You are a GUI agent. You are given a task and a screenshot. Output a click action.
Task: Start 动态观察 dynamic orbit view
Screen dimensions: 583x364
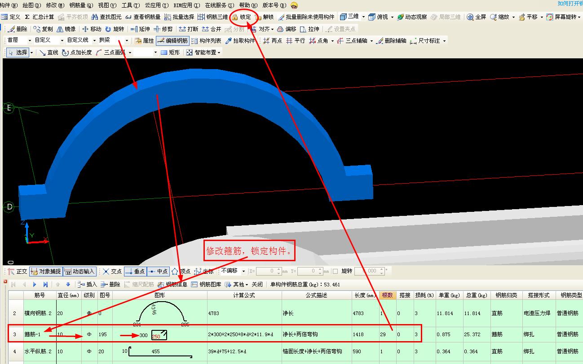412,17
